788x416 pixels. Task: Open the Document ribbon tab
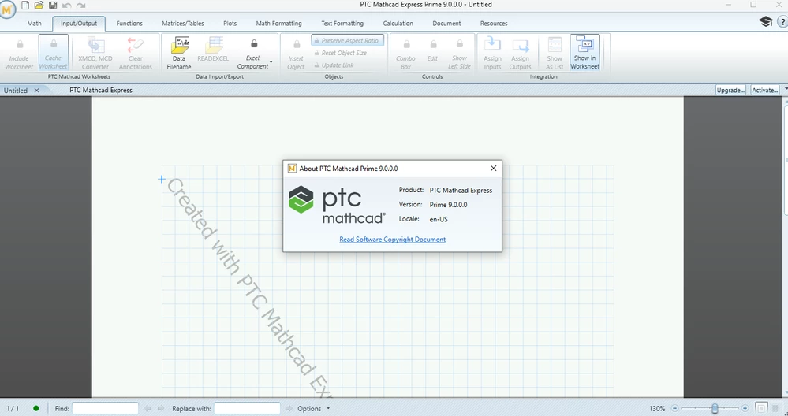point(446,24)
